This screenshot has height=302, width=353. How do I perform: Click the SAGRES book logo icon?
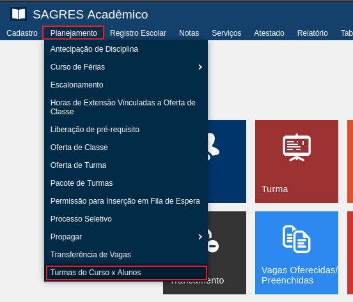[19, 14]
